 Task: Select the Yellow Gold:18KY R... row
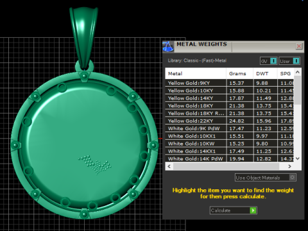(229, 114)
